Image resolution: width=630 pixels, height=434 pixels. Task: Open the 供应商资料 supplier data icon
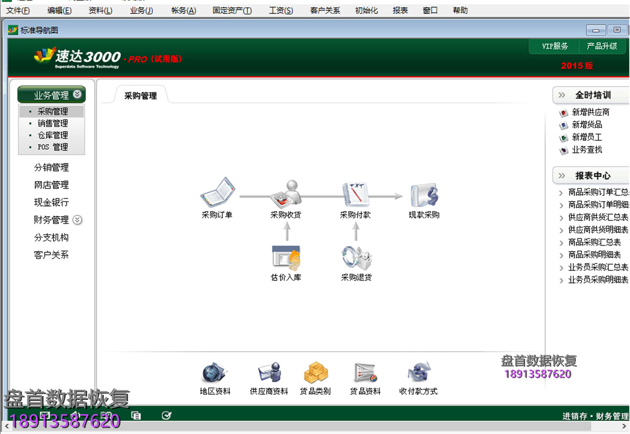point(269,373)
